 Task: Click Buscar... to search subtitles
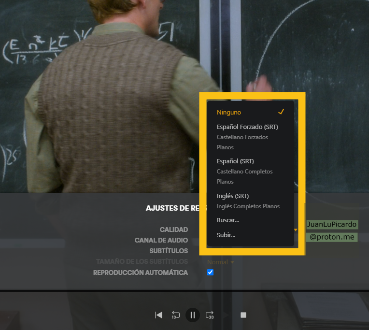[228, 220]
